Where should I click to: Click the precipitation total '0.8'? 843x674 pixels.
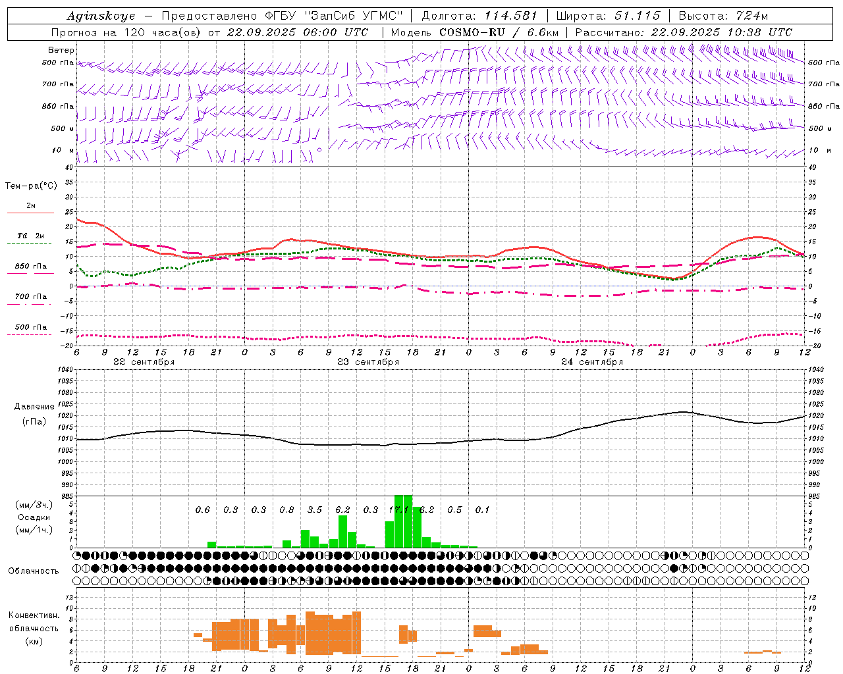click(x=286, y=510)
